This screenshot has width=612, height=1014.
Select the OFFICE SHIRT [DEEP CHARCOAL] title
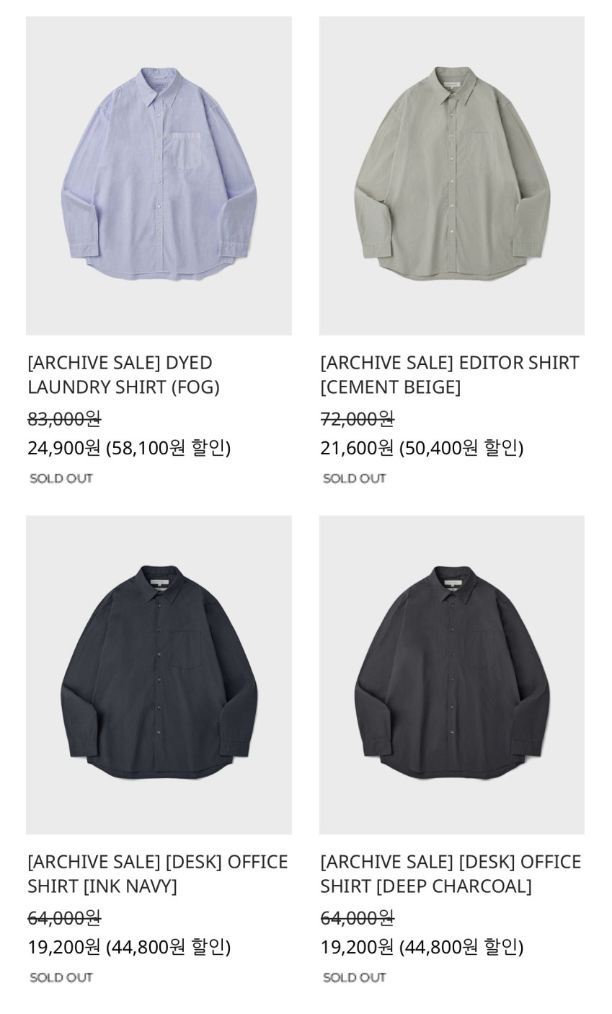tap(451, 873)
